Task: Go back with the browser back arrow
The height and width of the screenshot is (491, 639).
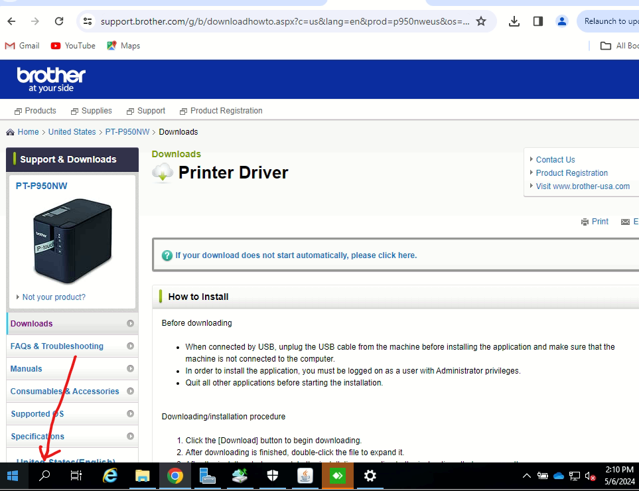Action: click(11, 21)
